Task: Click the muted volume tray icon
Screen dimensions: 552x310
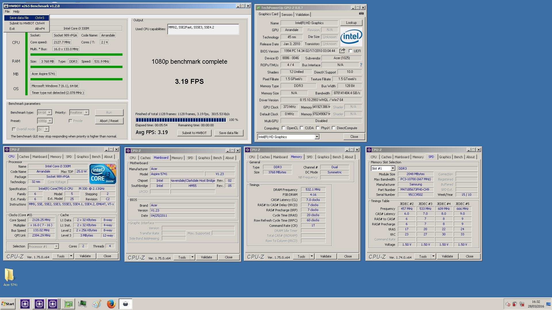Action: (x=508, y=304)
